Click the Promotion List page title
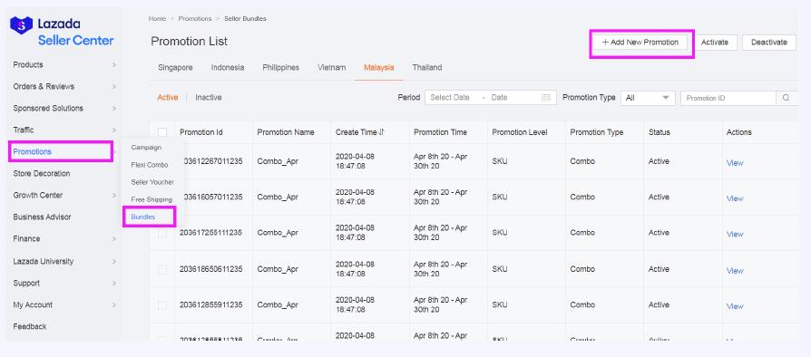The width and height of the screenshot is (811, 357). click(190, 42)
